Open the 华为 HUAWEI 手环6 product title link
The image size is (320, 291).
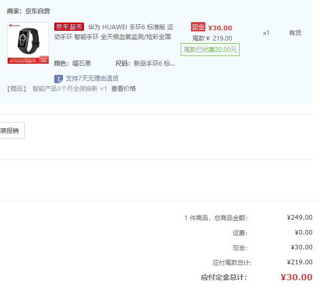coord(114,32)
